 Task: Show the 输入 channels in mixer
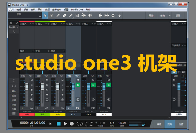[x=14, y=91]
